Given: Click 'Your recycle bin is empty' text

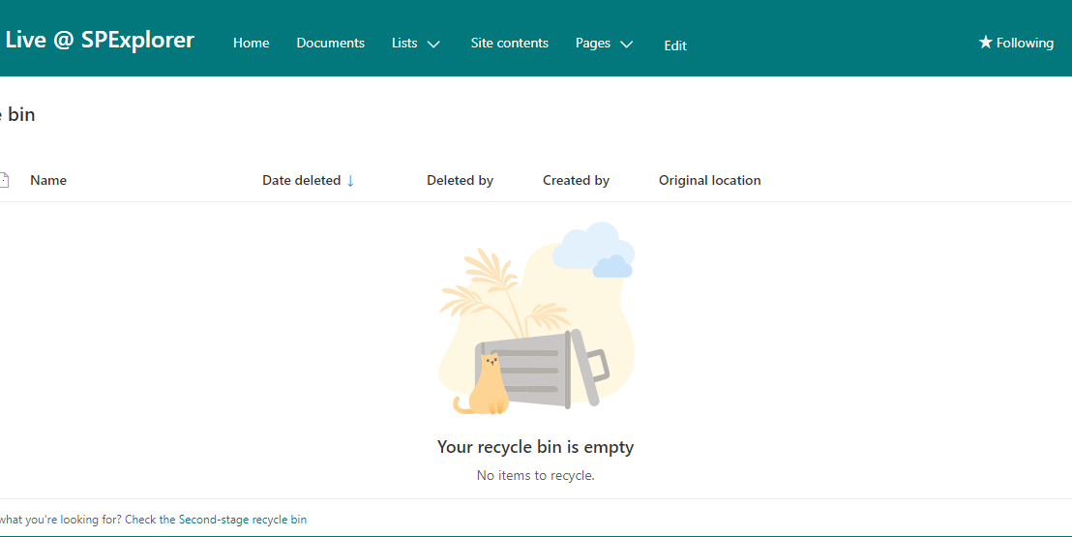Looking at the screenshot, I should click(535, 447).
